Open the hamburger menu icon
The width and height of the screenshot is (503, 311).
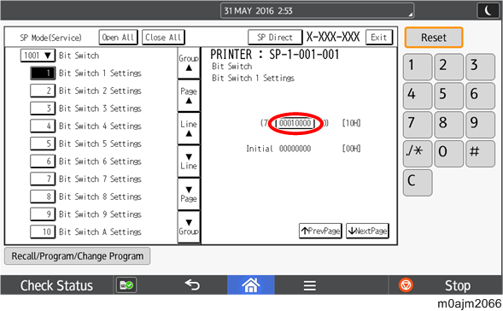310,285
